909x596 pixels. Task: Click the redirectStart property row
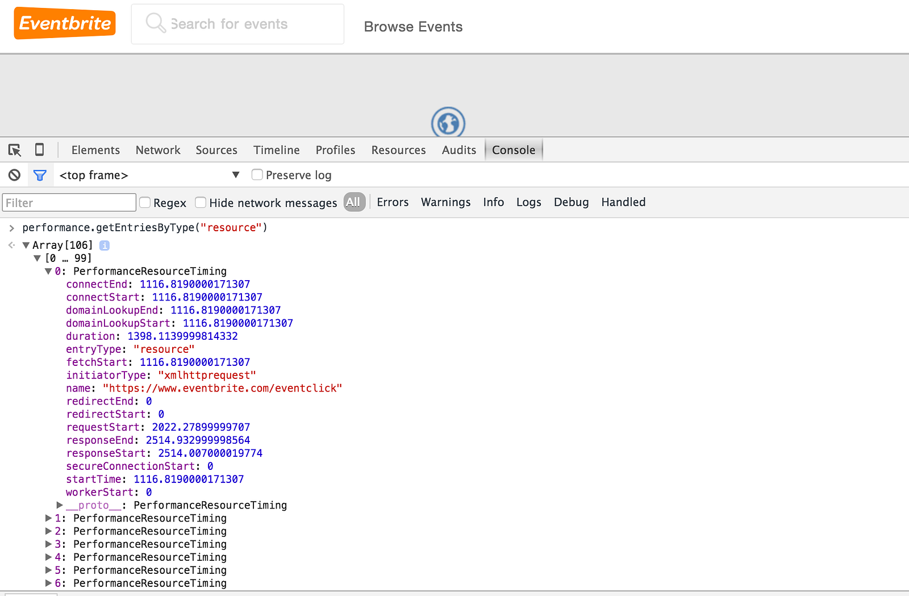point(115,415)
